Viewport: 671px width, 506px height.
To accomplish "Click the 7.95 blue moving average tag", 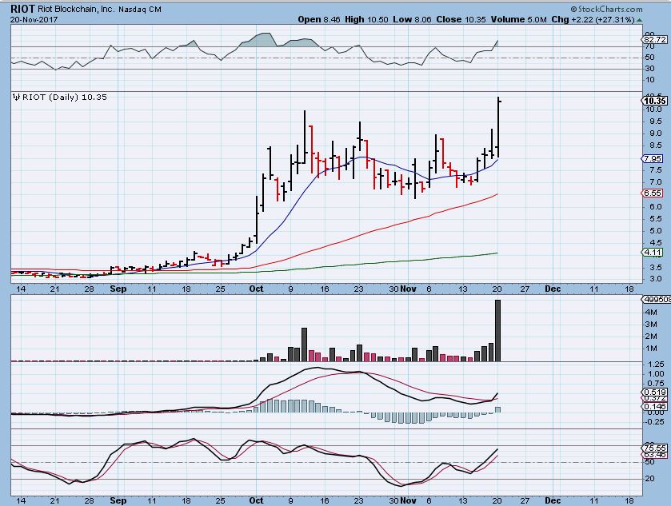I will pyautogui.click(x=651, y=159).
